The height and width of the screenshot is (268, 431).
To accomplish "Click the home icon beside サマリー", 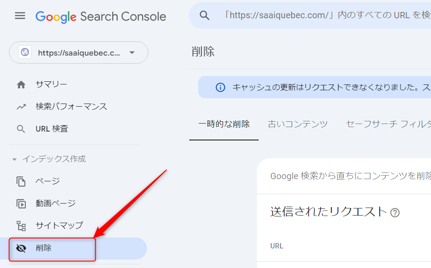I will [20, 84].
